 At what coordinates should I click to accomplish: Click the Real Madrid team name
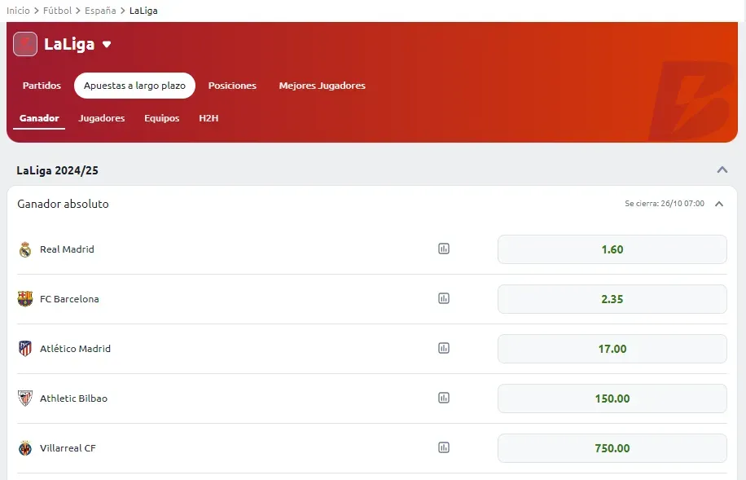coord(67,249)
